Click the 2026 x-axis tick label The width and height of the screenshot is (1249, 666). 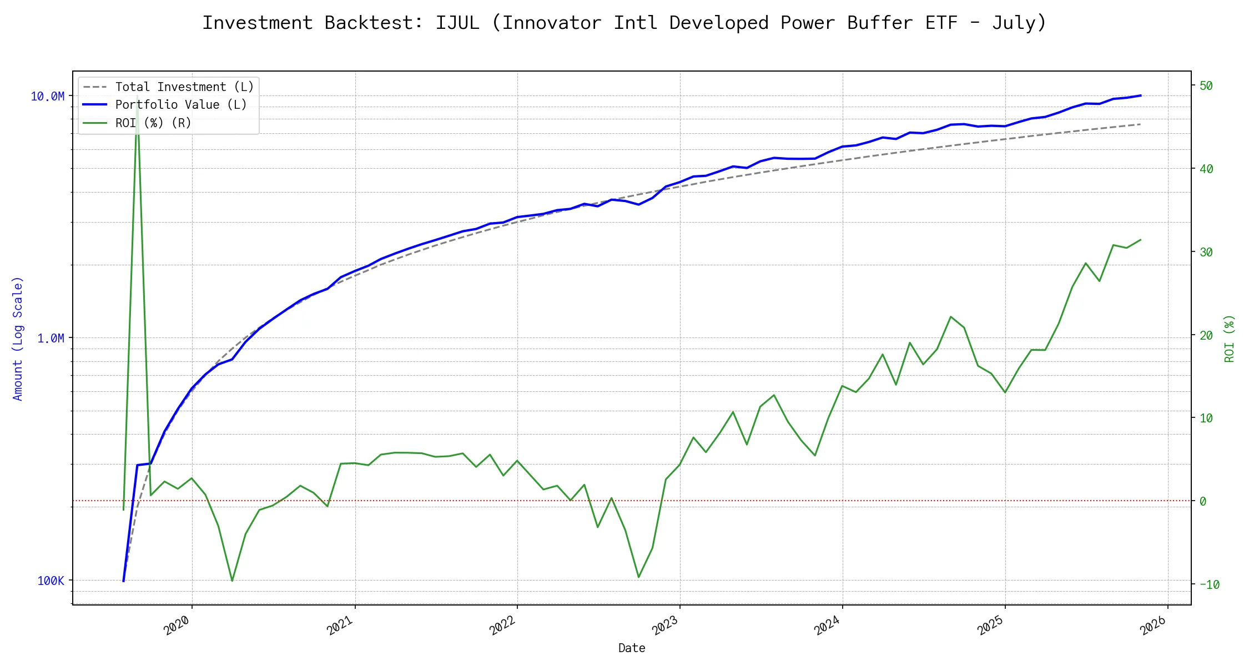[x=1153, y=625]
